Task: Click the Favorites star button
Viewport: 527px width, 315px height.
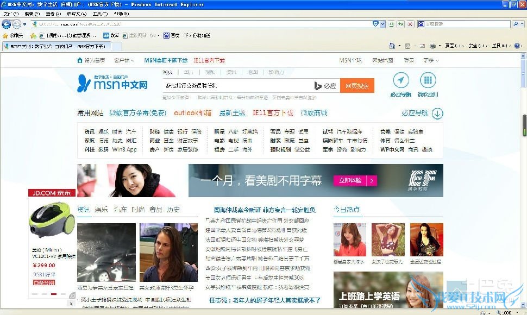Action: (13, 35)
